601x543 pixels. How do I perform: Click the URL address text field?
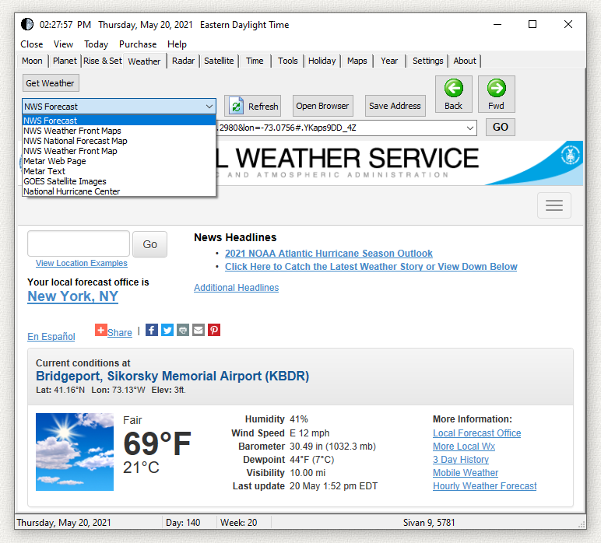[340, 128]
